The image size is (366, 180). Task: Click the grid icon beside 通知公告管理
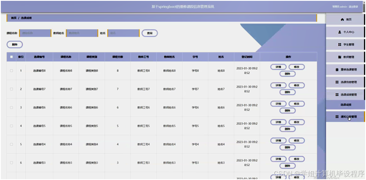337,116
